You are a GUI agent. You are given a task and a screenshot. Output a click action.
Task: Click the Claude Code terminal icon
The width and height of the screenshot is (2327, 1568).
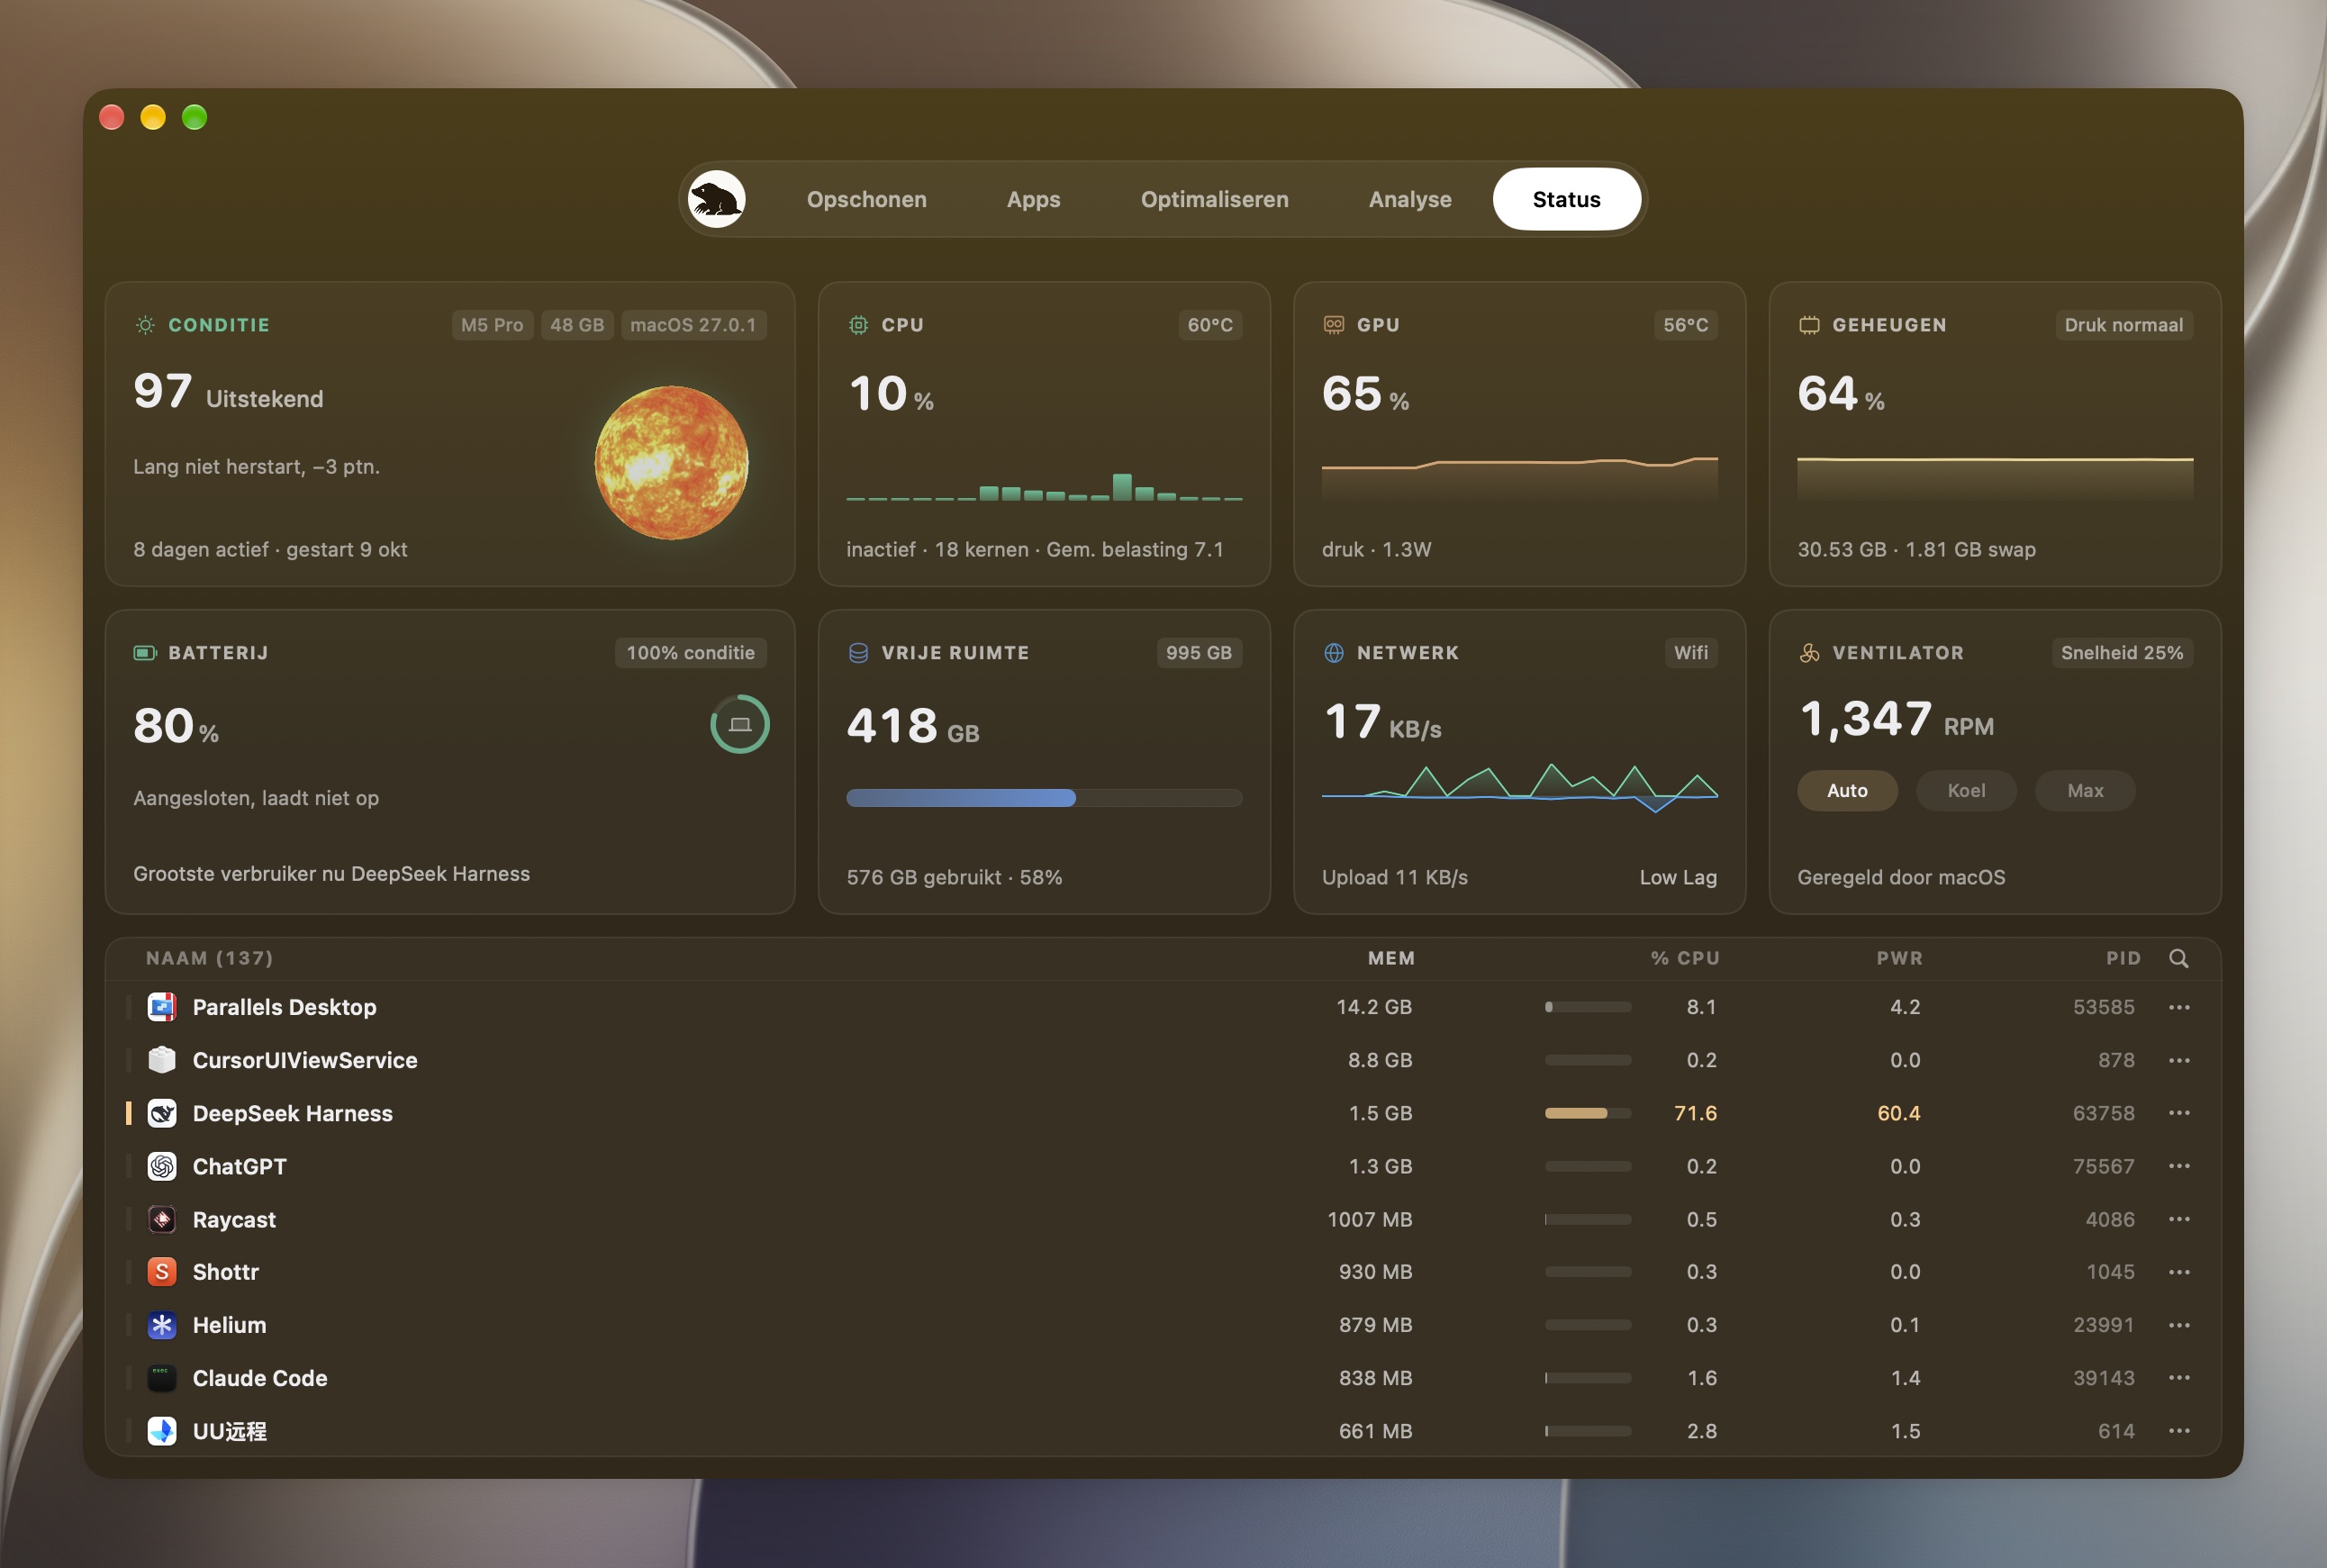[x=162, y=1378]
